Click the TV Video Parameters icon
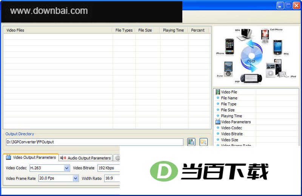 click(218, 122)
